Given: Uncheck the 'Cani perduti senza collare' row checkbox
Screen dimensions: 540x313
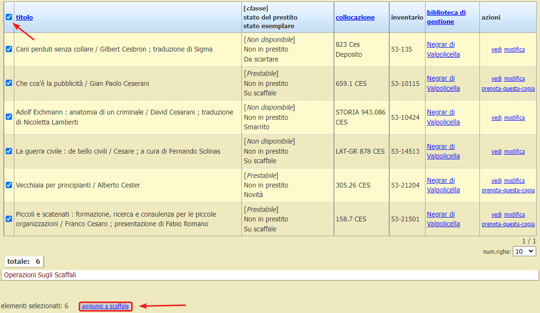Looking at the screenshot, I should pyautogui.click(x=9, y=49).
